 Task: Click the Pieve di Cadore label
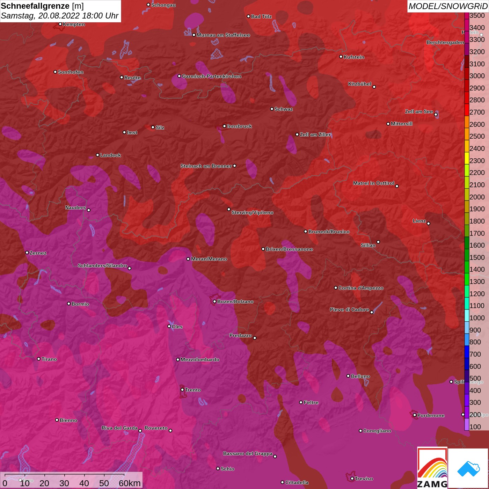(x=349, y=309)
